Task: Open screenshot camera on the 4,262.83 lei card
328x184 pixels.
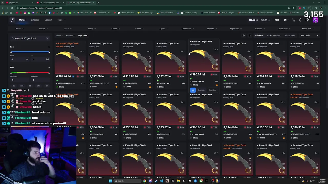Action: point(284,66)
